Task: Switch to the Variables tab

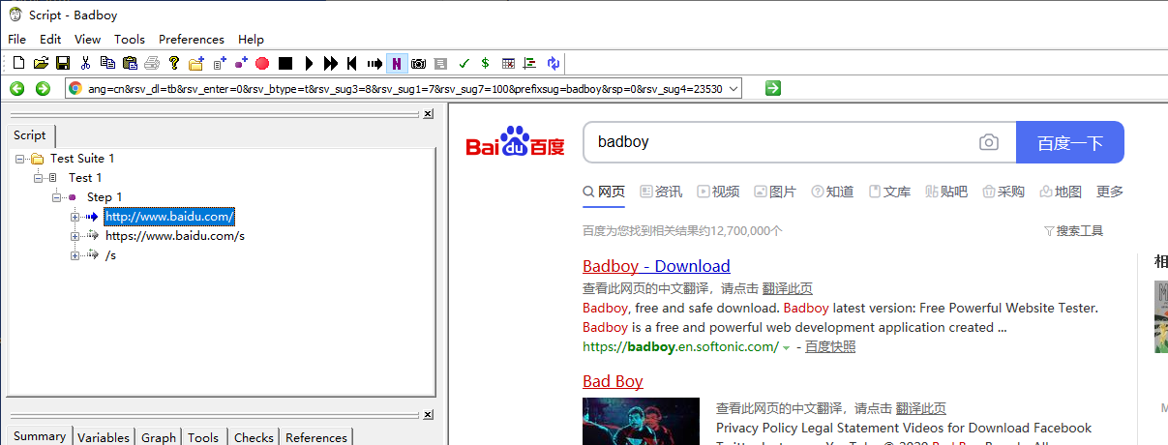Action: coord(104,437)
